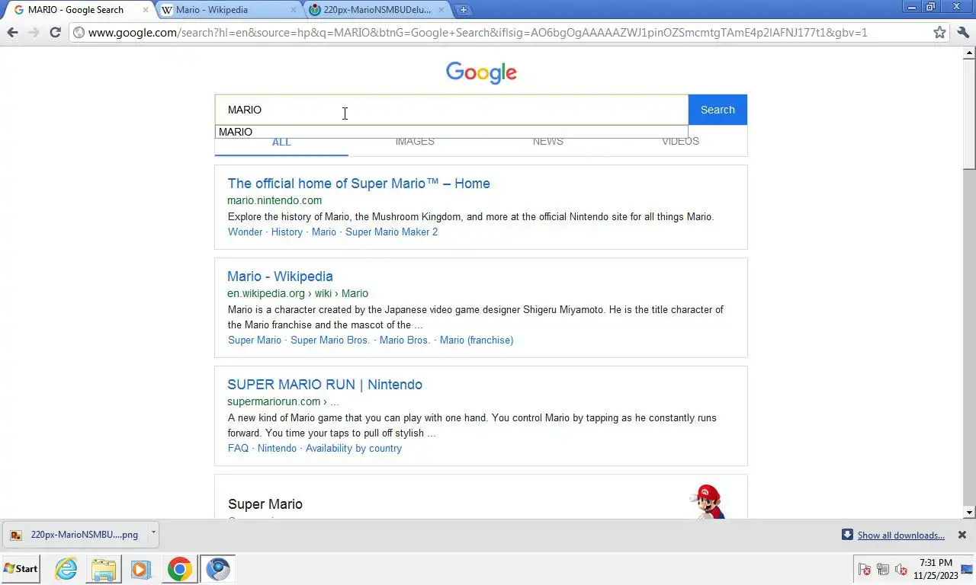Click the Super Mario knowledge panel title
Viewport: 976px width, 585px height.
265,504
